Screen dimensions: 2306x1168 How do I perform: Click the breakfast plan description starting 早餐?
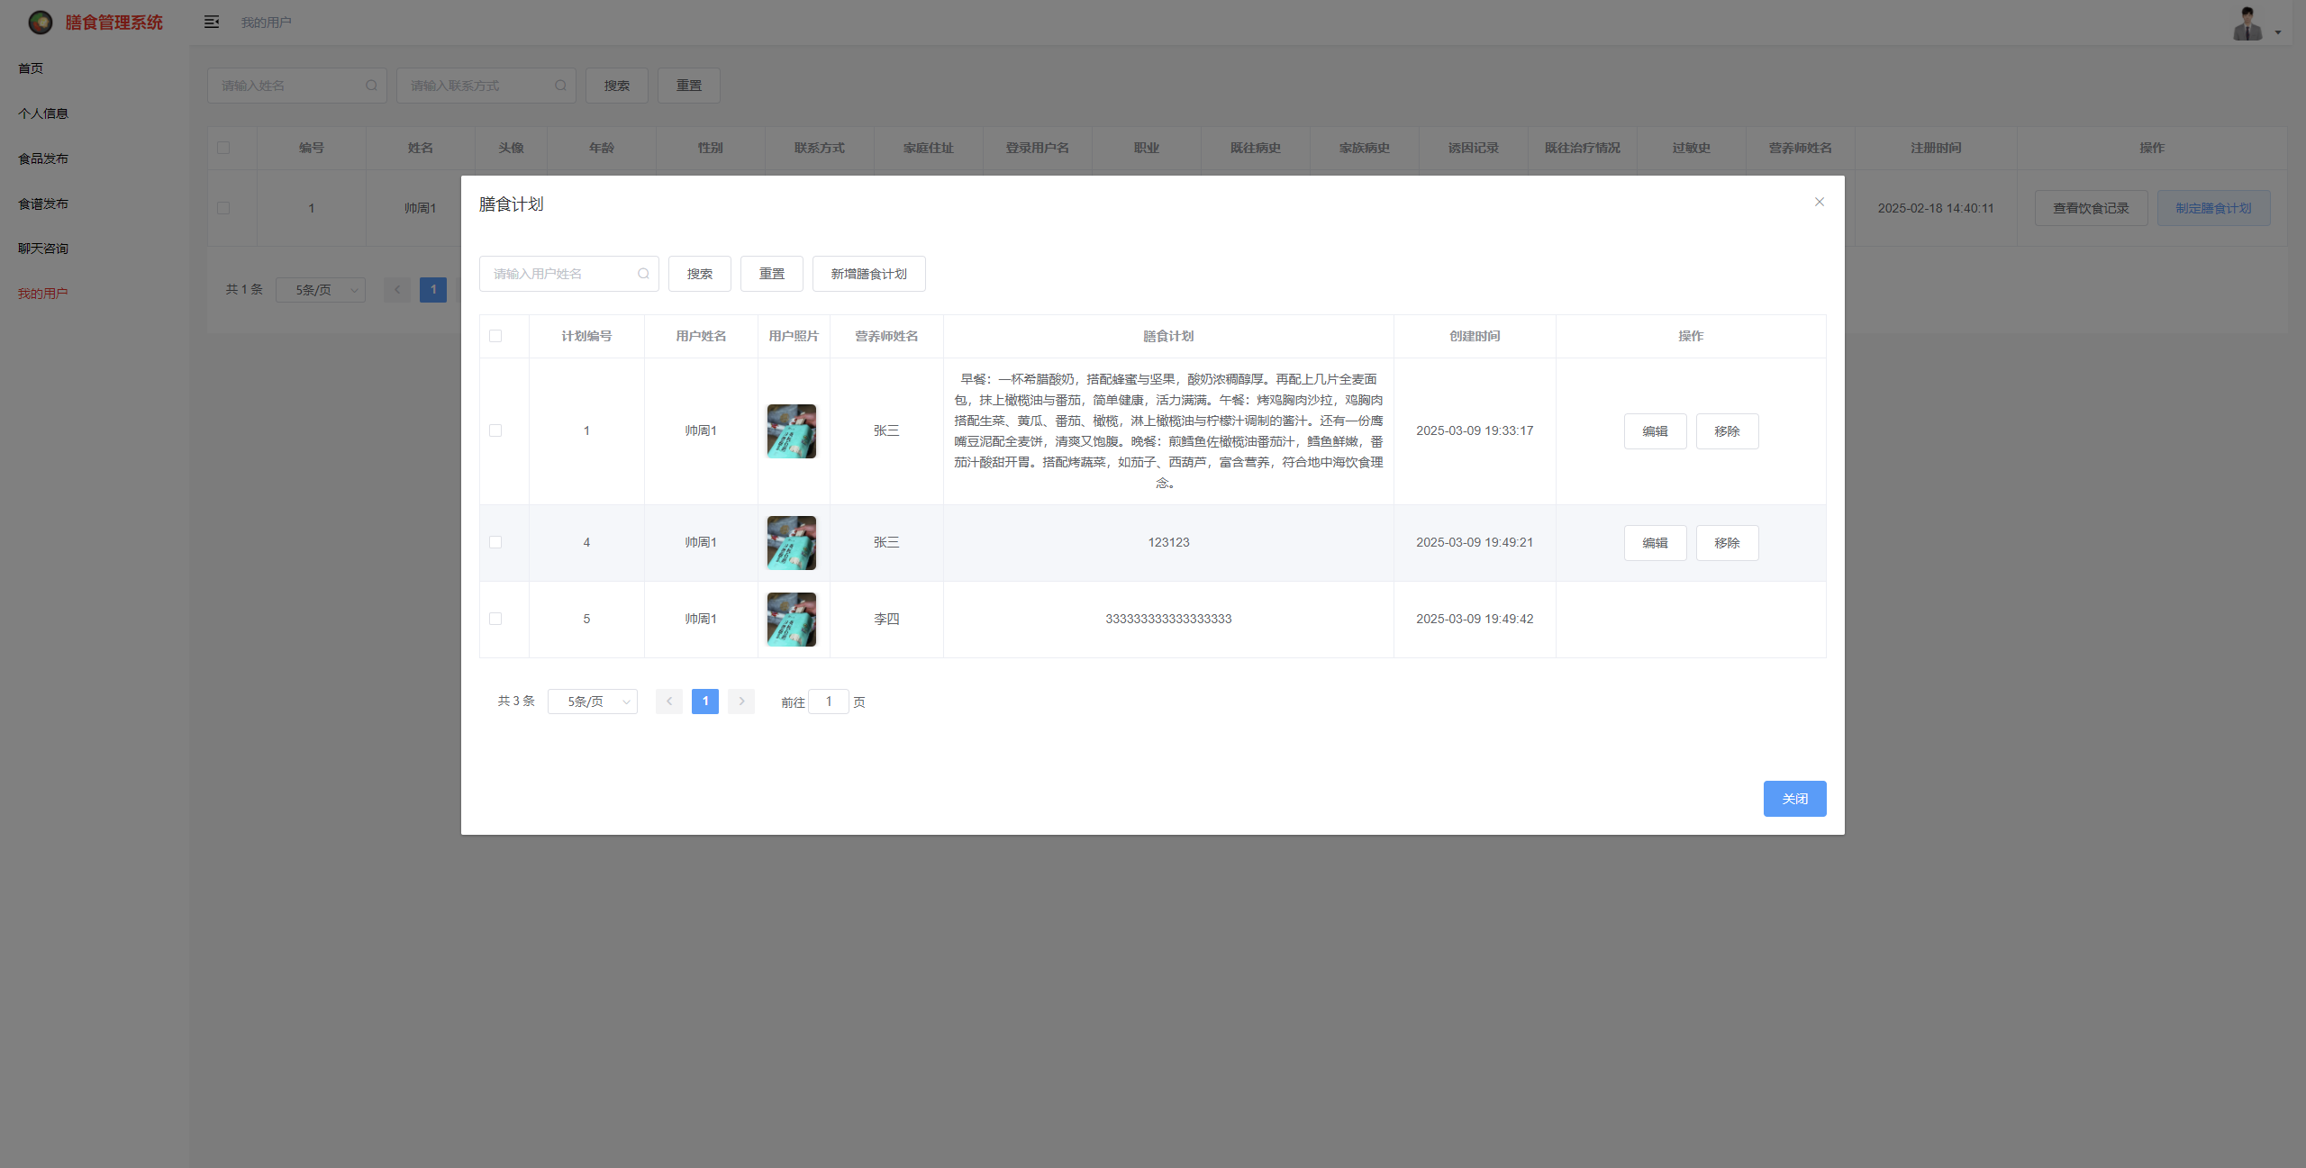(x=1168, y=431)
